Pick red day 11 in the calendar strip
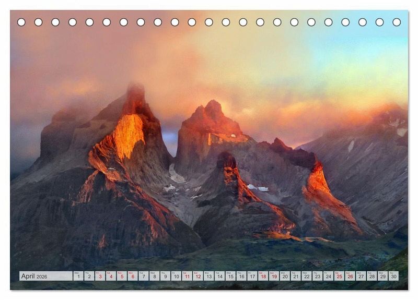The width and height of the screenshot is (418, 300). tap(187, 276)
